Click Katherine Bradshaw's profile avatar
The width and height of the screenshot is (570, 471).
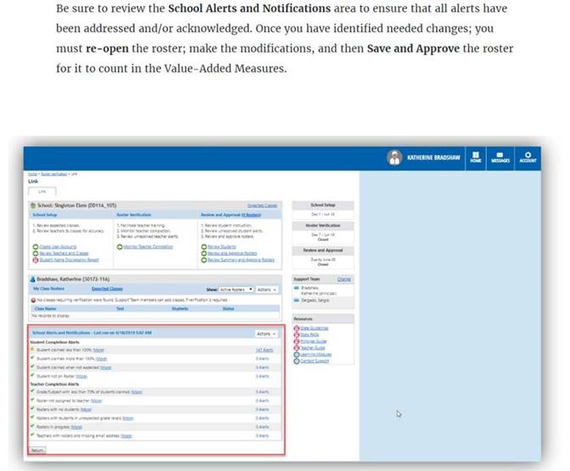pos(394,158)
